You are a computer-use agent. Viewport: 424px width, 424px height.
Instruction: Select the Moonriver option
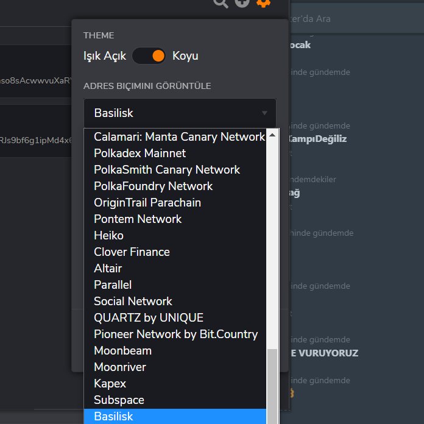click(x=175, y=367)
